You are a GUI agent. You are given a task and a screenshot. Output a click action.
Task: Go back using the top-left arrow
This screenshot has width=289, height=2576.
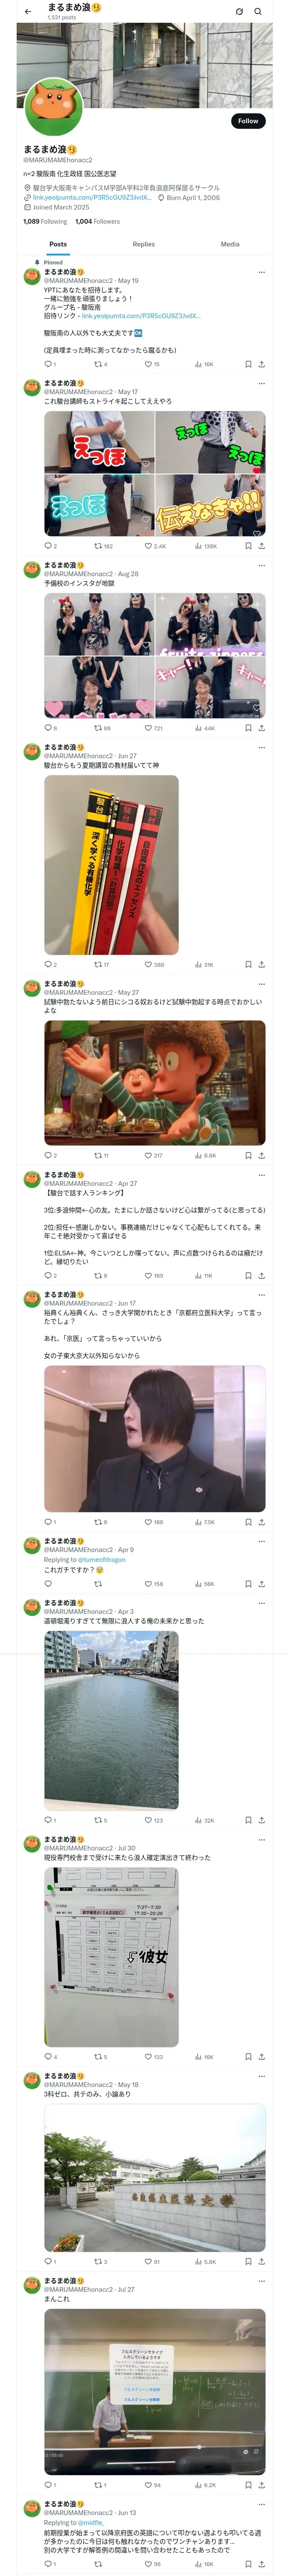[x=28, y=12]
